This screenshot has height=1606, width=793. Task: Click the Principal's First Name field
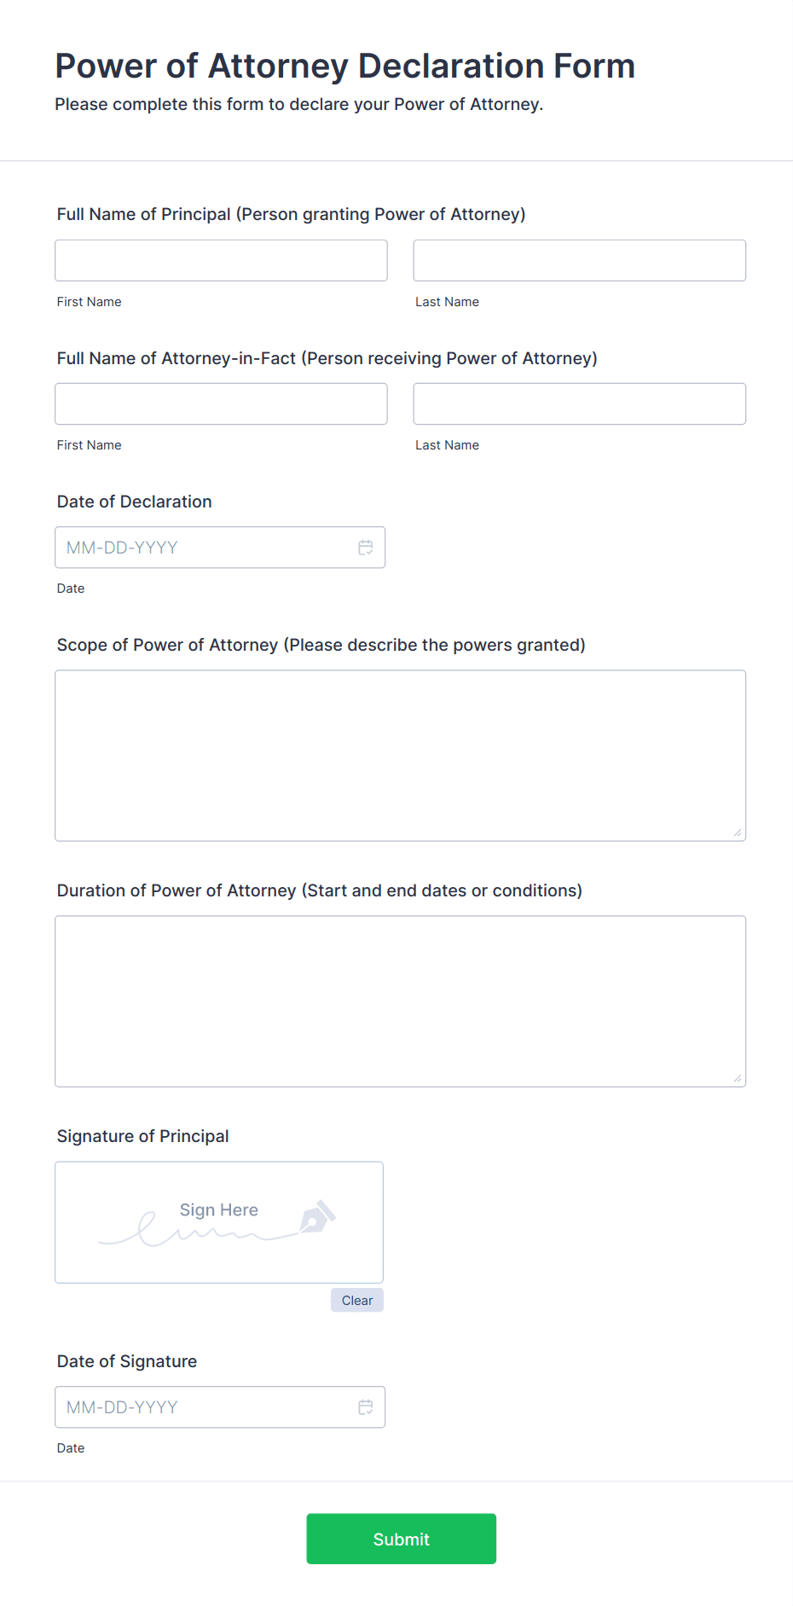pos(221,260)
